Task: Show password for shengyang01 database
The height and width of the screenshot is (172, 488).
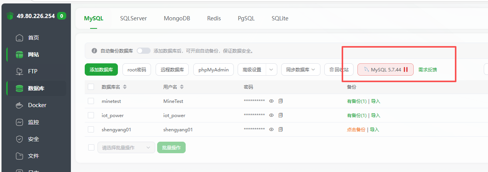Action: (x=271, y=129)
